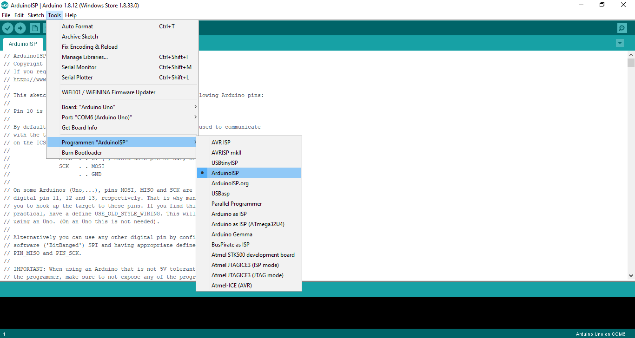Click the black console output area

coord(317,313)
